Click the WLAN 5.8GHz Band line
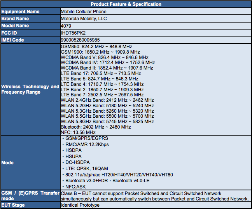252x209 pixels. (107, 122)
